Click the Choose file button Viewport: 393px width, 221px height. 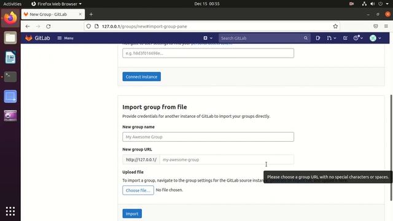[138, 190]
